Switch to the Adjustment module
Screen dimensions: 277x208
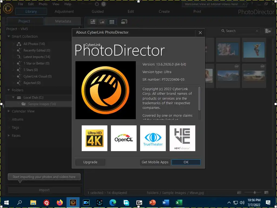pyautogui.click(x=64, y=11)
